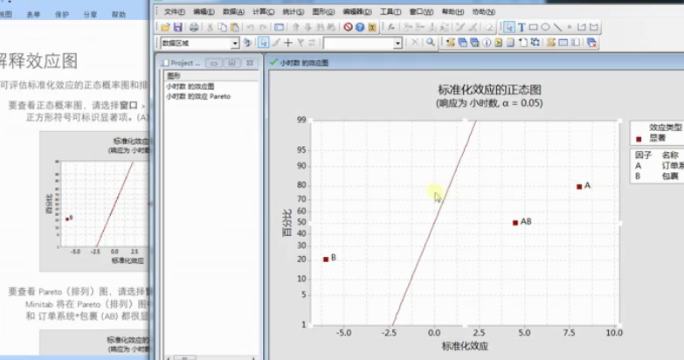Show the Session folder icon
The height and width of the screenshot is (360, 684).
tap(450, 42)
